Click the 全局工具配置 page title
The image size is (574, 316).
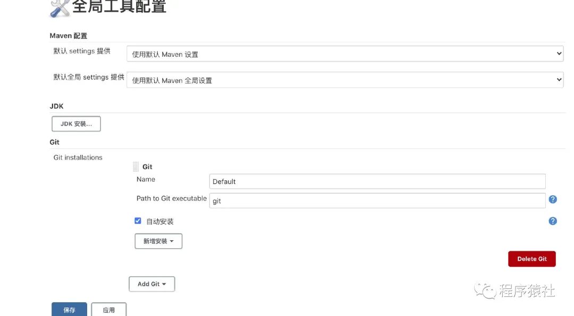pos(120,6)
